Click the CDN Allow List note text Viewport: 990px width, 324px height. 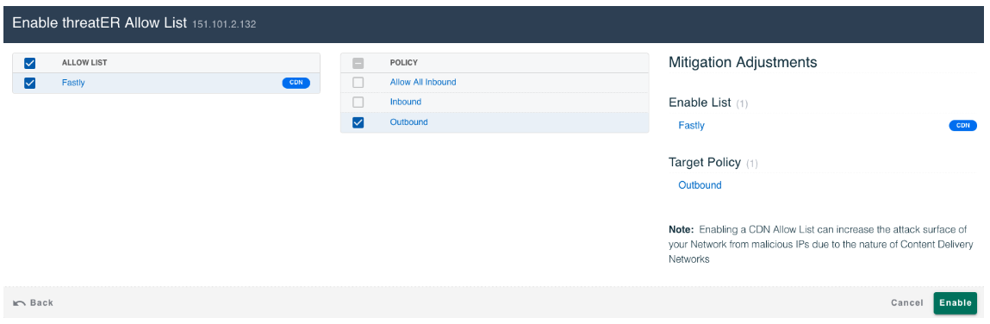[821, 245]
